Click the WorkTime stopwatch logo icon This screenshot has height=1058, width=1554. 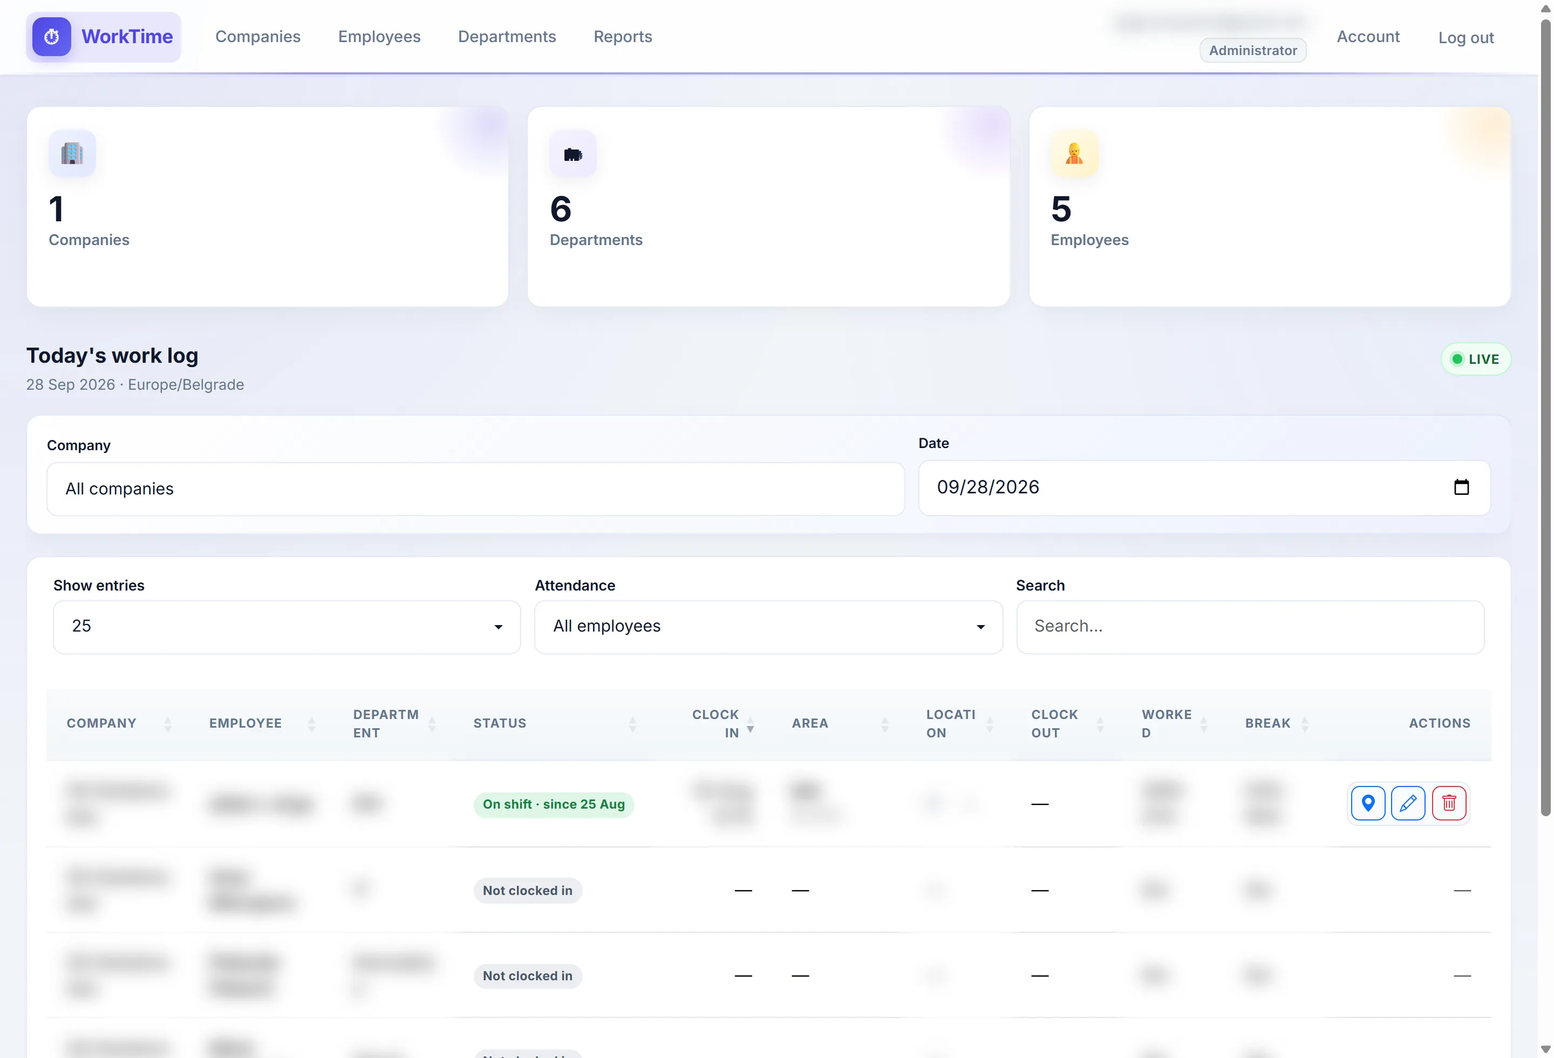coord(51,37)
